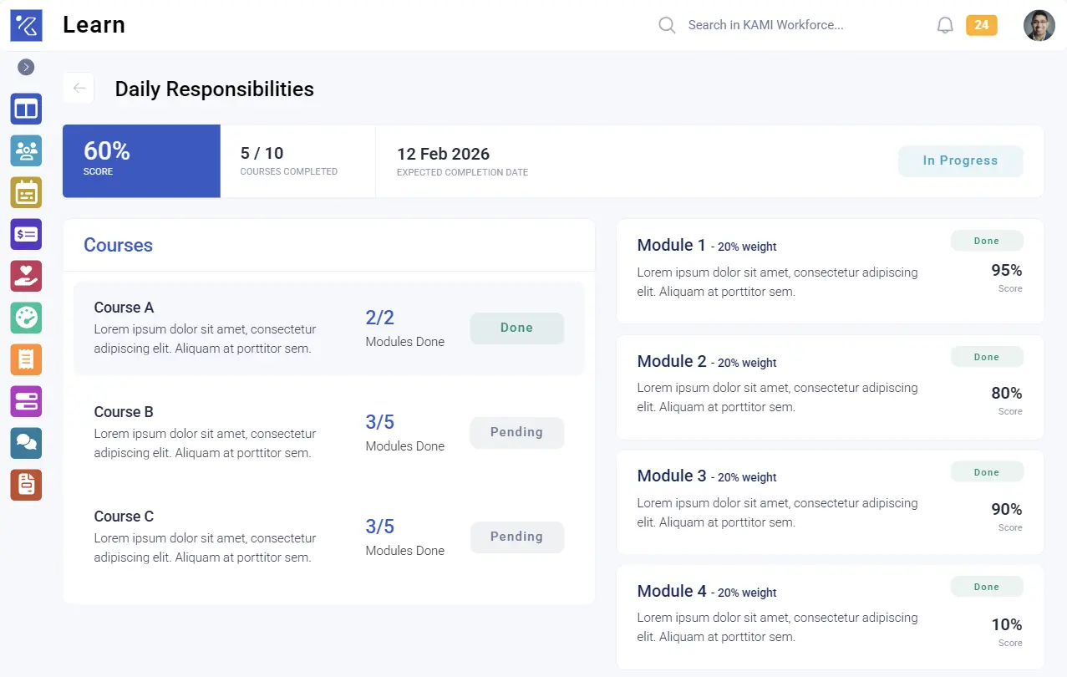Screen dimensions: 1067x677
Task: Open the dashboard layout sidebar icon
Action: tap(26, 109)
